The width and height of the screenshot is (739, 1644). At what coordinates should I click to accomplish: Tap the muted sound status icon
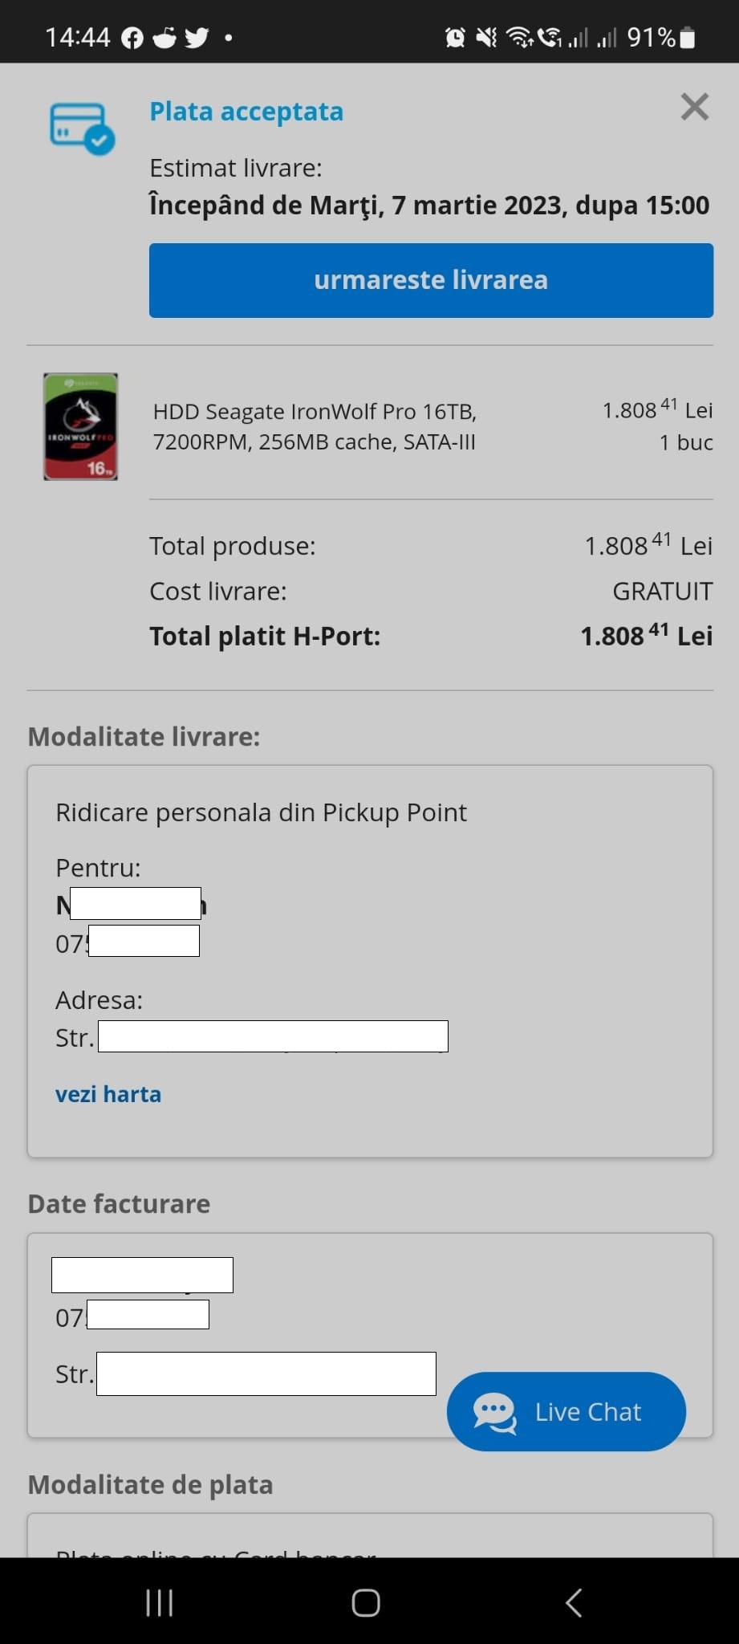pos(486,37)
